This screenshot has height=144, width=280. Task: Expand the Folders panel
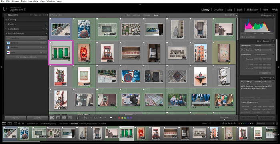point(6,24)
